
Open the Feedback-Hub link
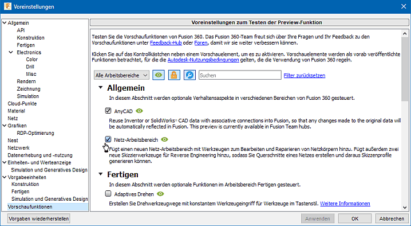tap(165, 42)
